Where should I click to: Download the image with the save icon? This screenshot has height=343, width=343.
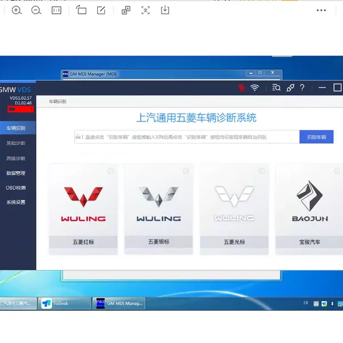click(165, 10)
